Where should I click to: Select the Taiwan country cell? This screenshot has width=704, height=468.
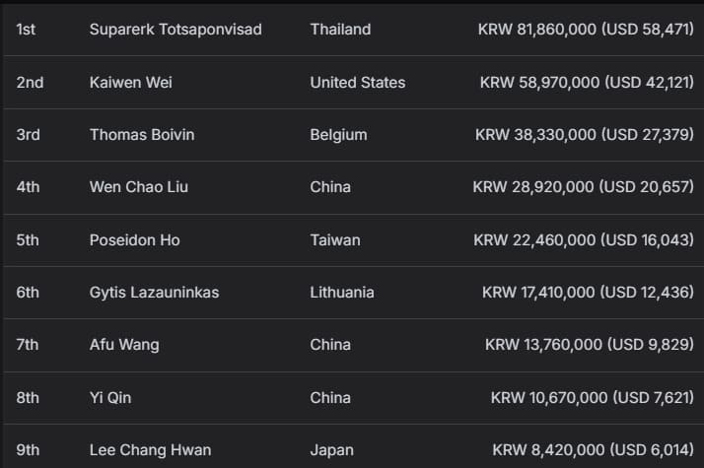(x=335, y=240)
